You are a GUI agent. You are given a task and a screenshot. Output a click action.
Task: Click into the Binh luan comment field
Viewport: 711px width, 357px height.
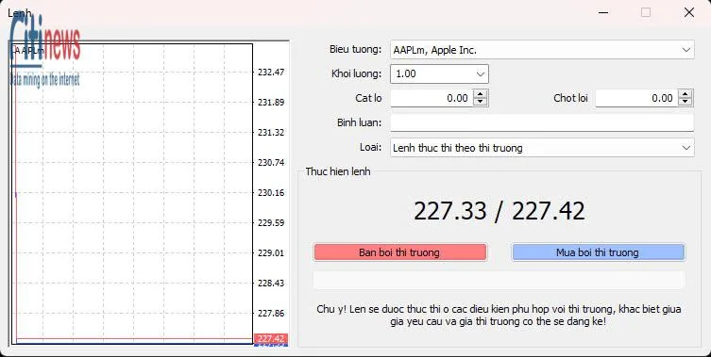click(542, 122)
